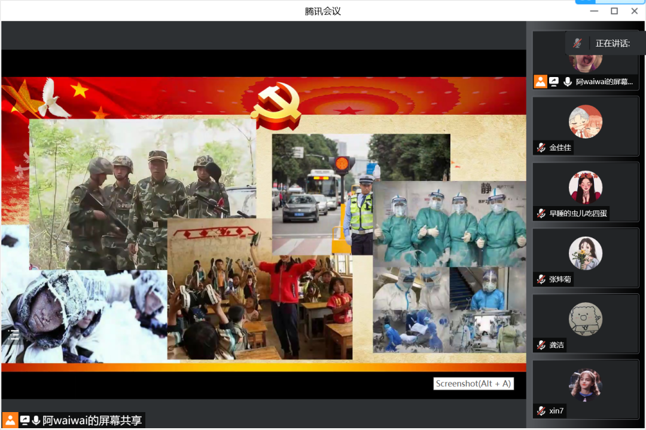The height and width of the screenshot is (430, 646).
Task: Toggle muted microphone for 龚洁
Action: [541, 345]
